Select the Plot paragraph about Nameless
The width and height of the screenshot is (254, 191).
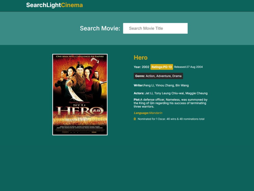coord(171,103)
